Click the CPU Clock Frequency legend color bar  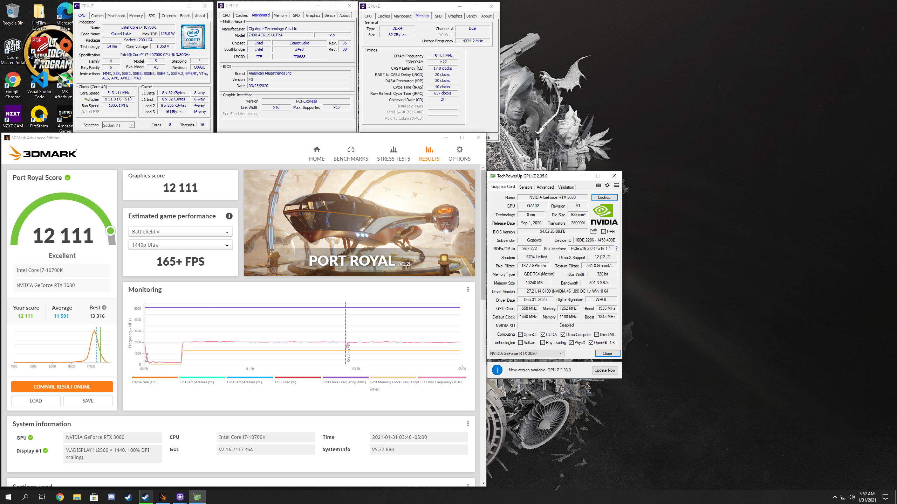pos(345,377)
